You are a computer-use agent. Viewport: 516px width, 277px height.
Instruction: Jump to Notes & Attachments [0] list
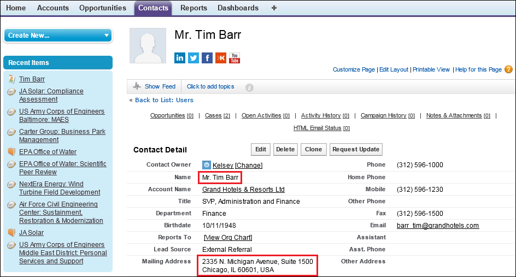coord(458,115)
